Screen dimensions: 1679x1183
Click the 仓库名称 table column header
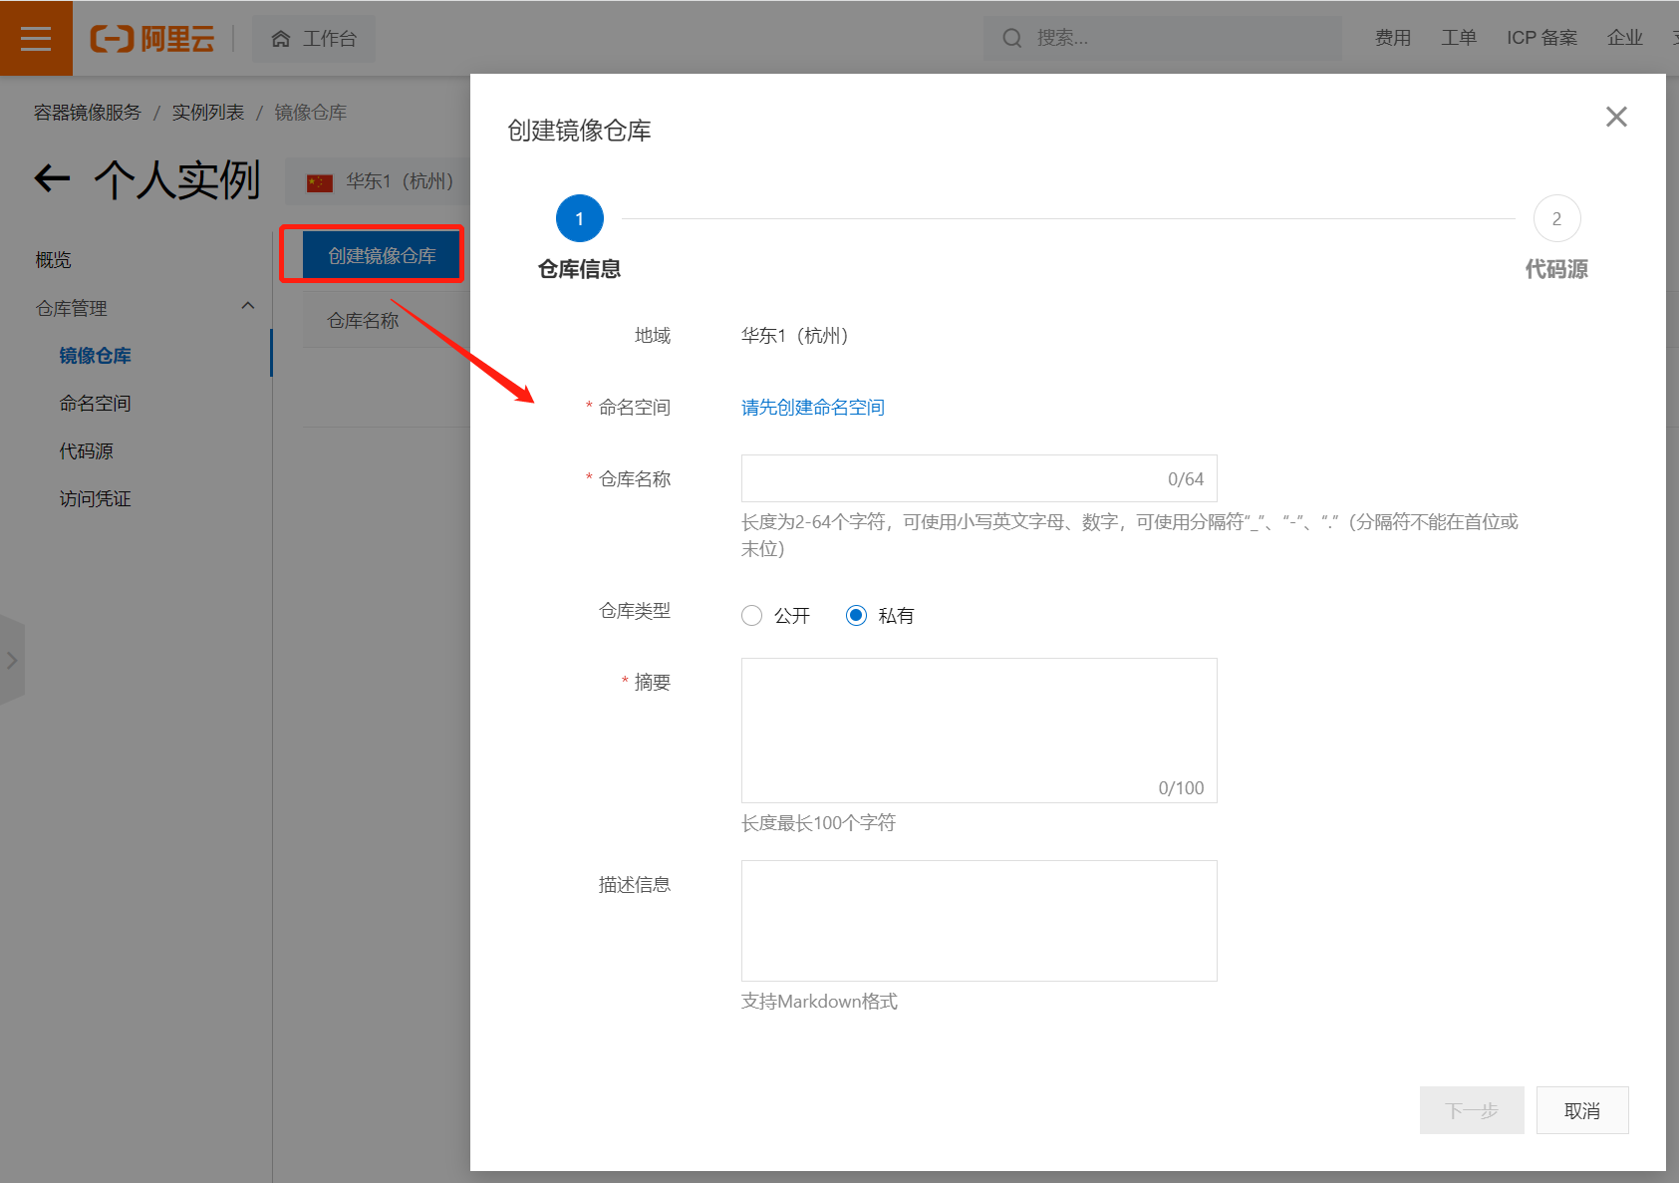tap(363, 321)
